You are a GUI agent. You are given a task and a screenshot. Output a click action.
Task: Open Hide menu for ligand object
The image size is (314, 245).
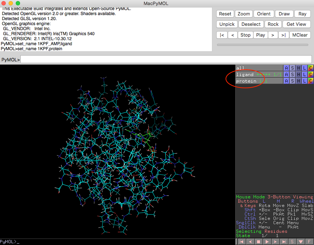[x=298, y=75]
